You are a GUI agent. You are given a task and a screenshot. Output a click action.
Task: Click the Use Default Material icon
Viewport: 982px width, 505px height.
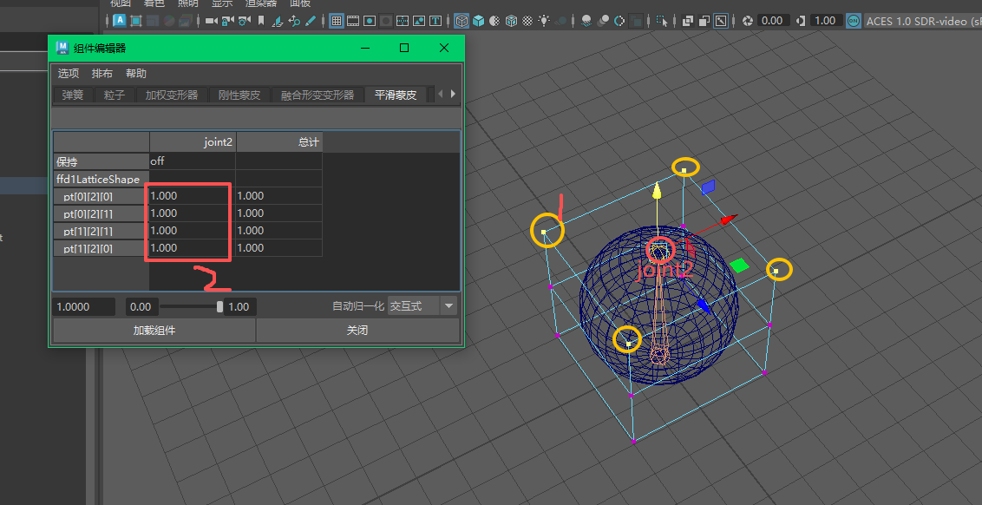click(x=494, y=21)
